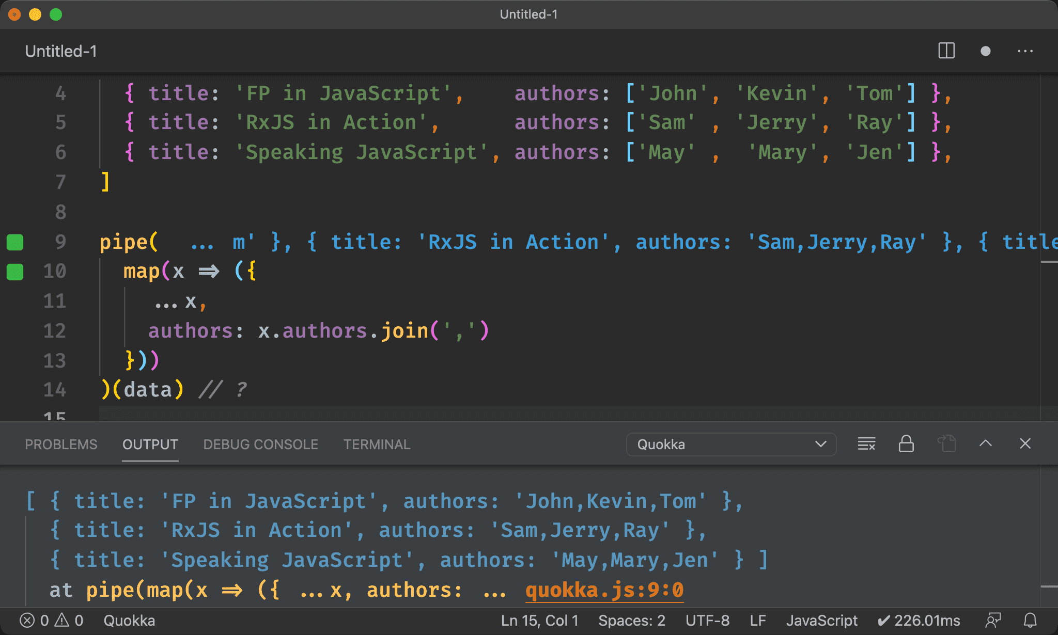Image resolution: width=1058 pixels, height=635 pixels.
Task: Click the split editor right icon
Action: 946,51
